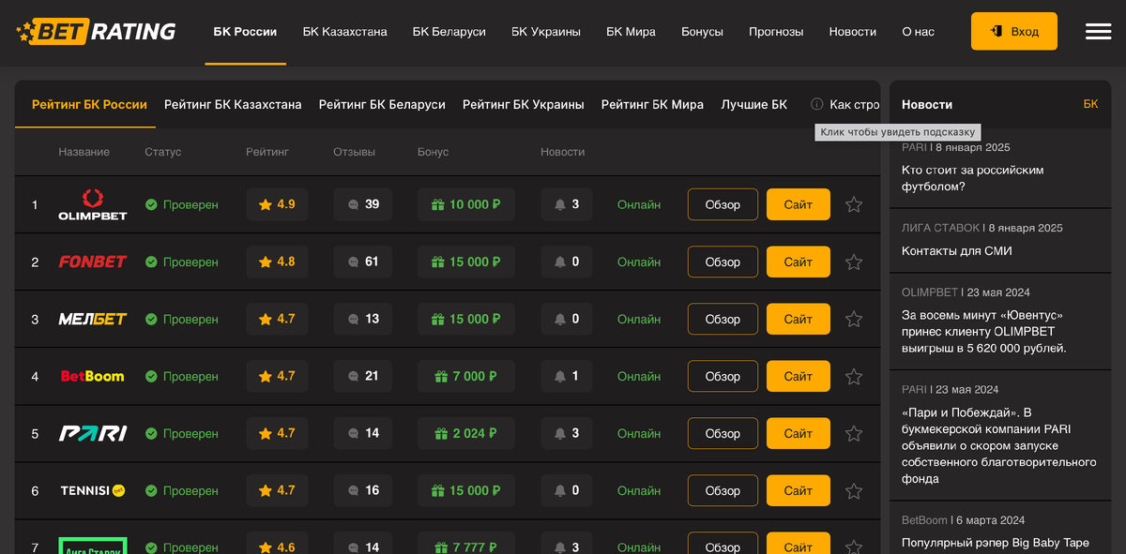Star the PARI bookmaker row
The width and height of the screenshot is (1126, 554).
854,434
